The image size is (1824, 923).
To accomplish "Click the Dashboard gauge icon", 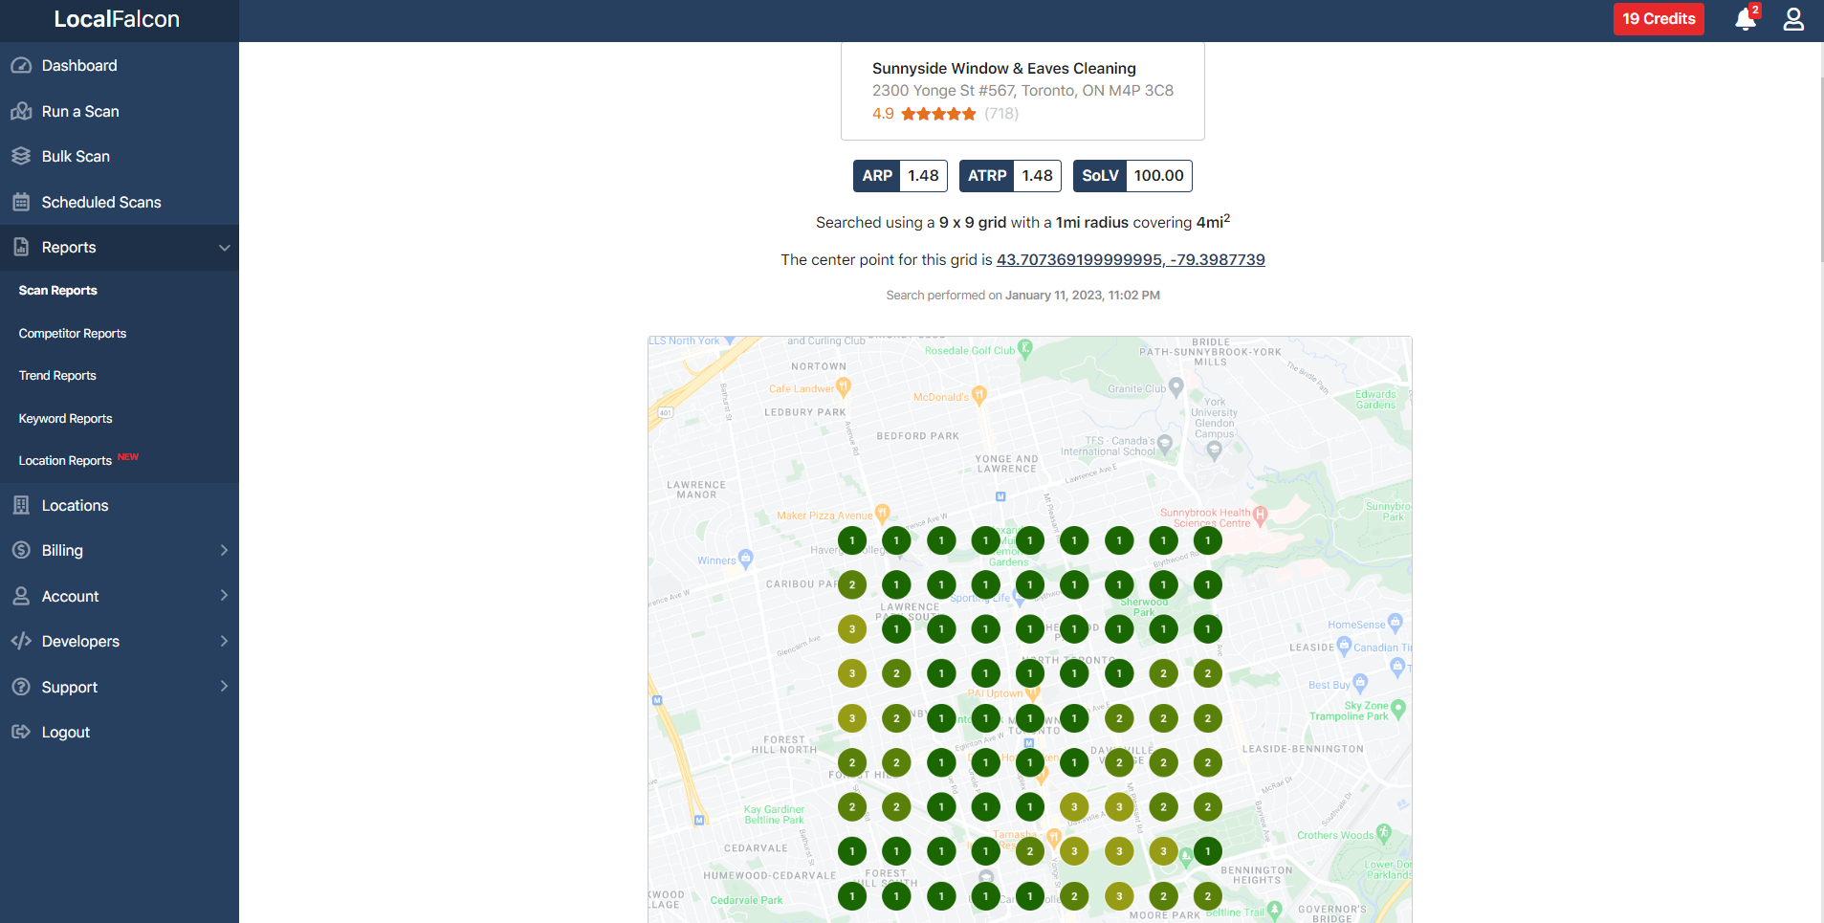I will click(21, 66).
